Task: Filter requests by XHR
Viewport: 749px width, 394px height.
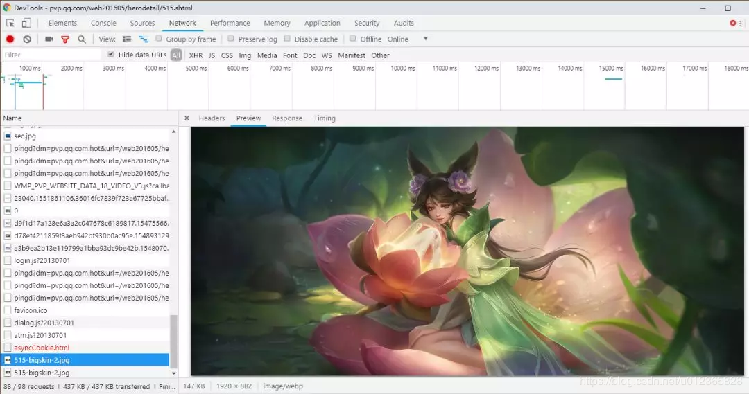Action: pos(196,55)
